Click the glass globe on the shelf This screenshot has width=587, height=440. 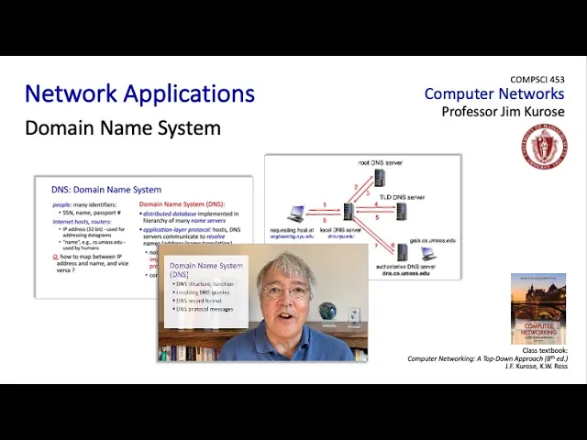[x=327, y=312]
